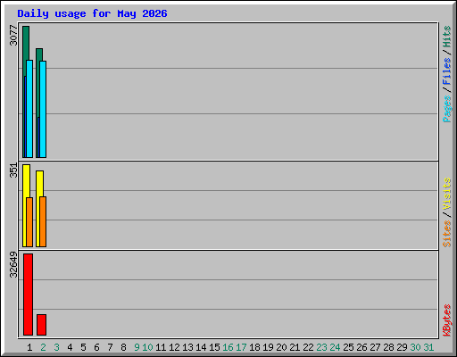Click day label 11 on the axis
Image resolution: width=457 pixels, height=357 pixels.
click(161, 347)
